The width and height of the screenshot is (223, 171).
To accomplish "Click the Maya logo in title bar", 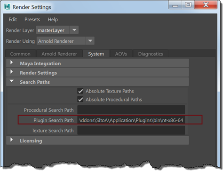I will (7, 7).
